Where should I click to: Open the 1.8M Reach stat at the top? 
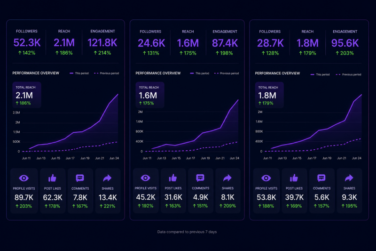pos(307,43)
